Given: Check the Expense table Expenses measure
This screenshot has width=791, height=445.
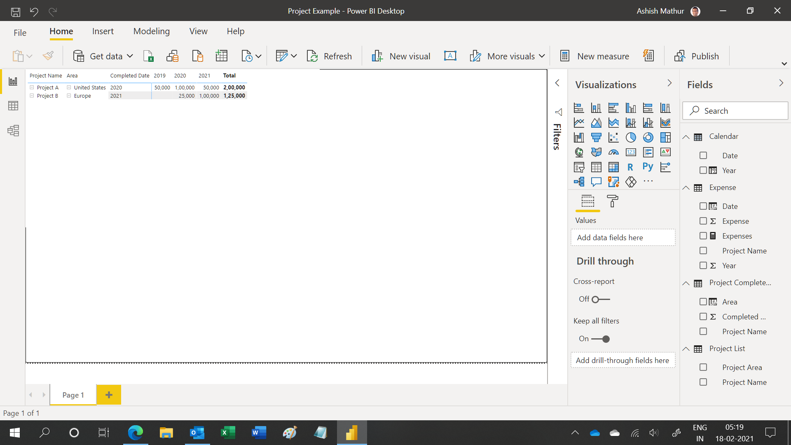Looking at the screenshot, I should coord(703,236).
